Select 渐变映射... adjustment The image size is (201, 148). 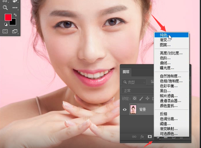[x=171, y=129]
